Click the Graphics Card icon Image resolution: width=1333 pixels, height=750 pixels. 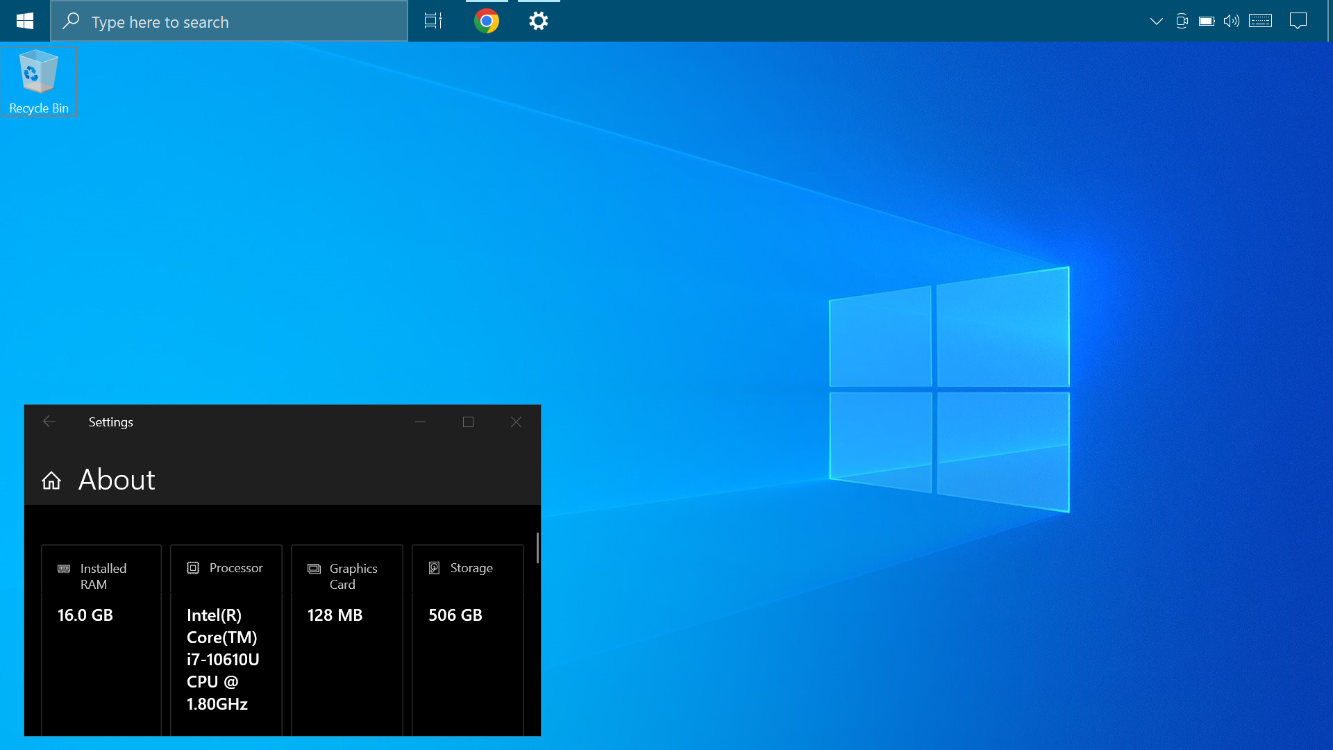click(x=314, y=569)
